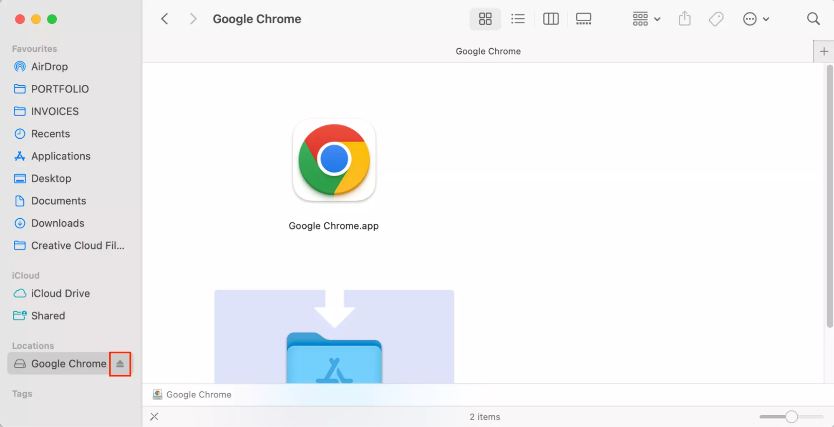Add a new tab with plus button
Viewport: 834px width, 427px height.
824,51
